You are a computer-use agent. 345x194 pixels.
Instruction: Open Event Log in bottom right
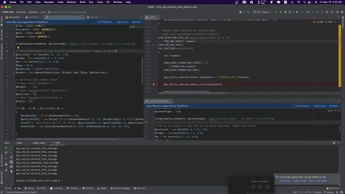click(333, 189)
